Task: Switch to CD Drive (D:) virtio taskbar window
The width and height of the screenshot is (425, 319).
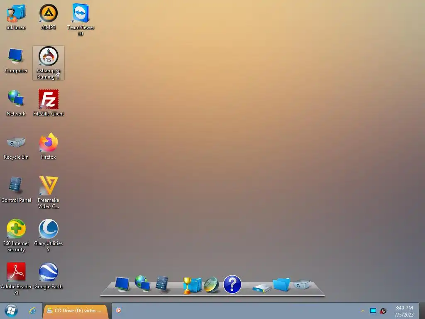Action: (76, 311)
